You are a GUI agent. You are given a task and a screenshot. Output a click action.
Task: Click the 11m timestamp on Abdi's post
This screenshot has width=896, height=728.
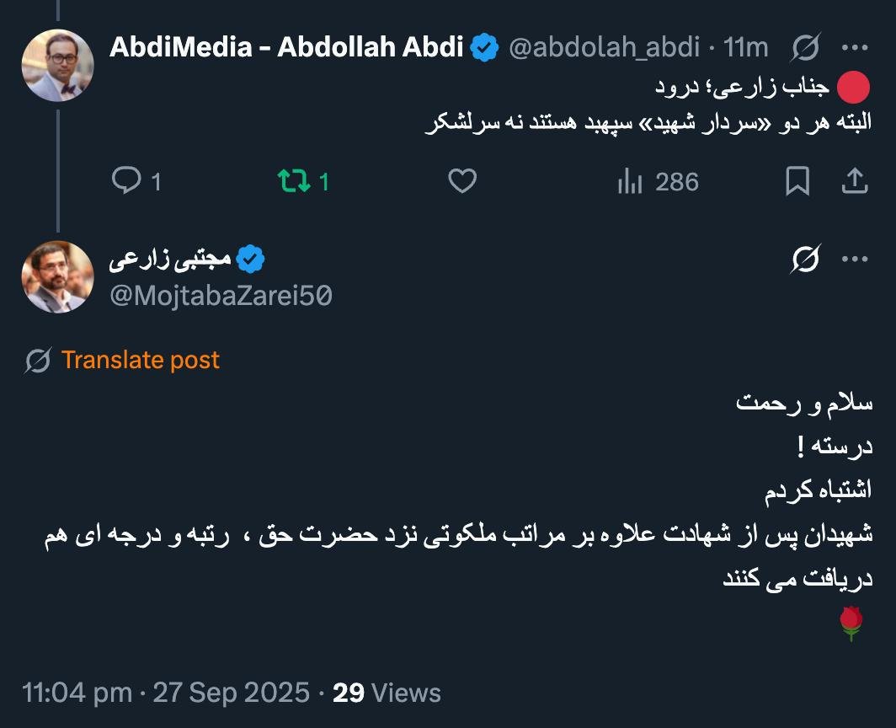pyautogui.click(x=746, y=48)
